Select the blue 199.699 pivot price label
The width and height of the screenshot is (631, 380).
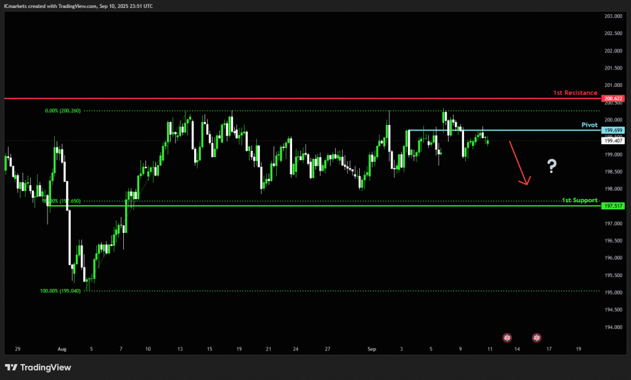[613, 131]
